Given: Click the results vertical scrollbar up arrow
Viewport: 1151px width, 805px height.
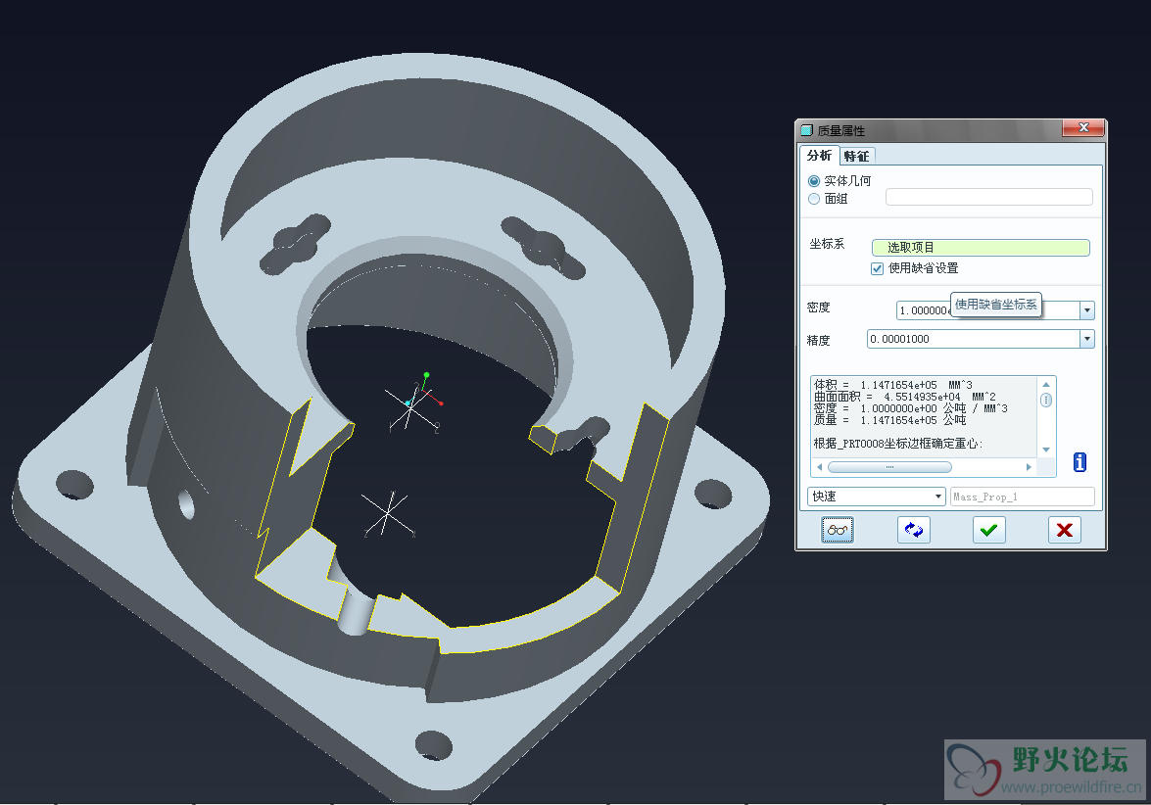Looking at the screenshot, I should tap(1046, 385).
